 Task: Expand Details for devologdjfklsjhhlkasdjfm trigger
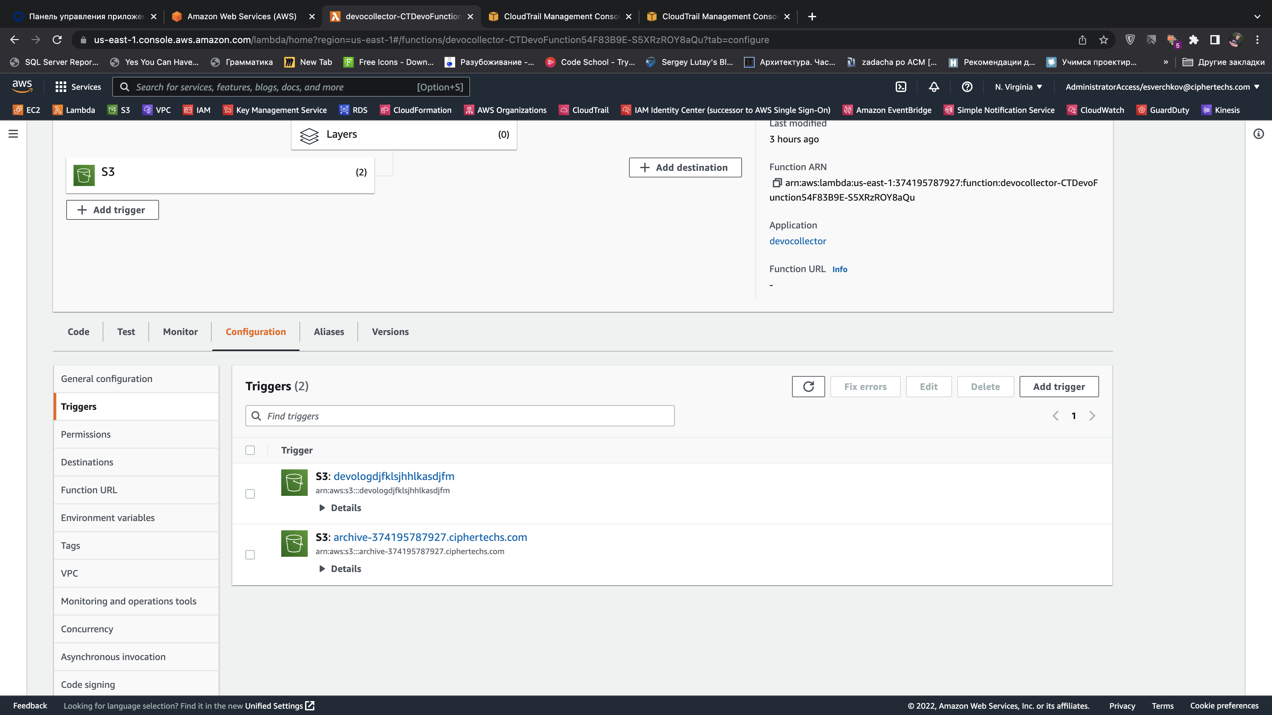[340, 508]
